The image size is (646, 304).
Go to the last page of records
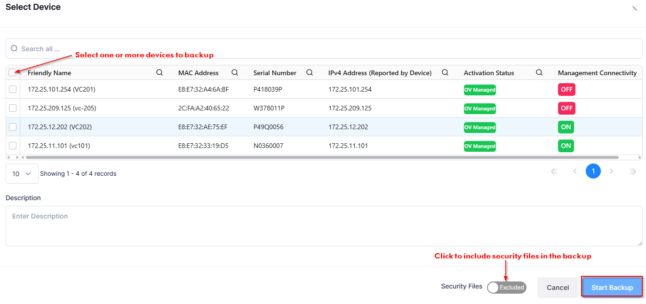pos(633,171)
